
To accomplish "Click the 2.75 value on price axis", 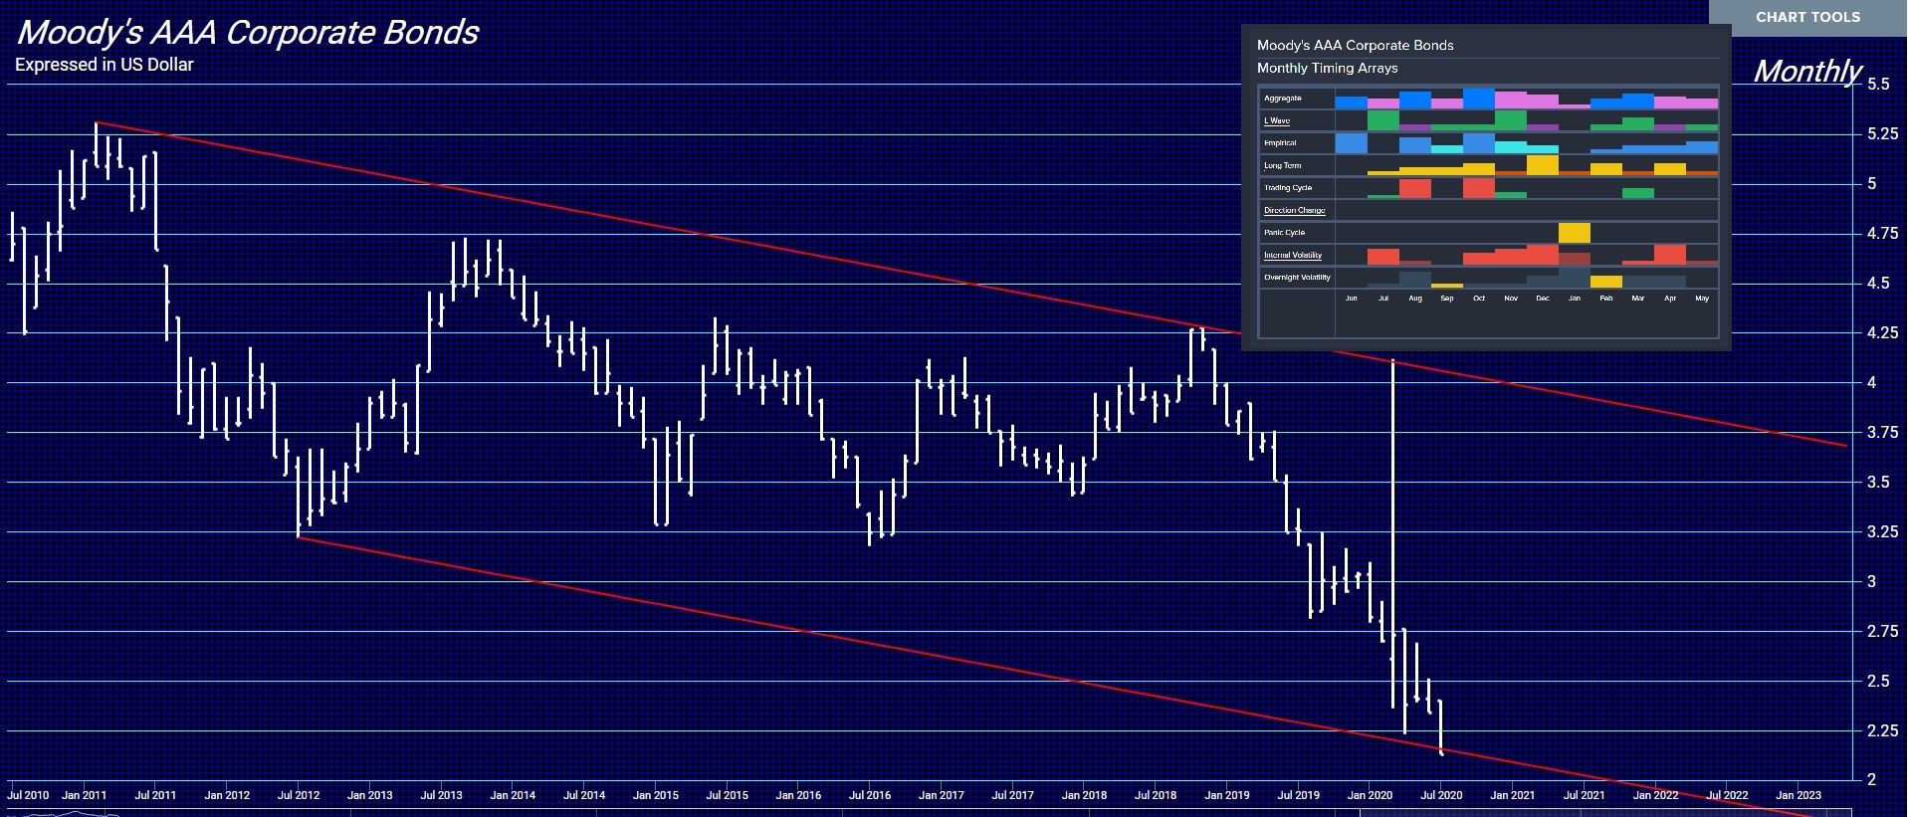I will tap(1882, 632).
